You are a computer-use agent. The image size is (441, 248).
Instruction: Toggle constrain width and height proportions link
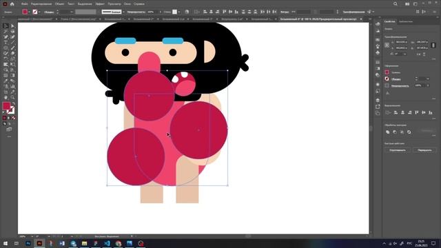tap(433, 45)
